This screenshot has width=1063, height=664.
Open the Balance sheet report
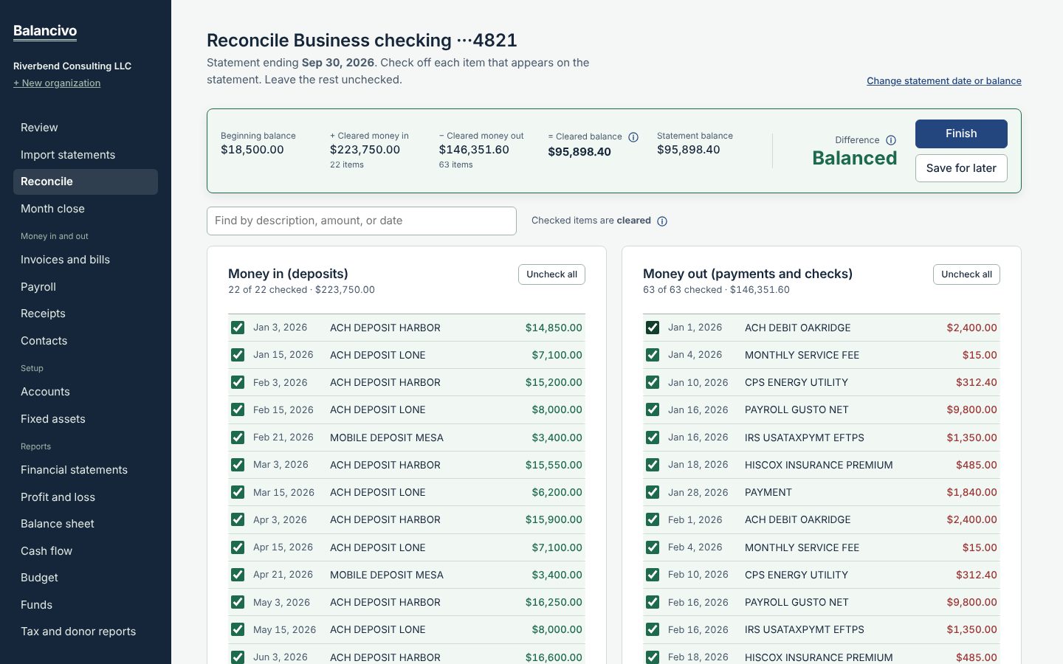tap(86, 524)
